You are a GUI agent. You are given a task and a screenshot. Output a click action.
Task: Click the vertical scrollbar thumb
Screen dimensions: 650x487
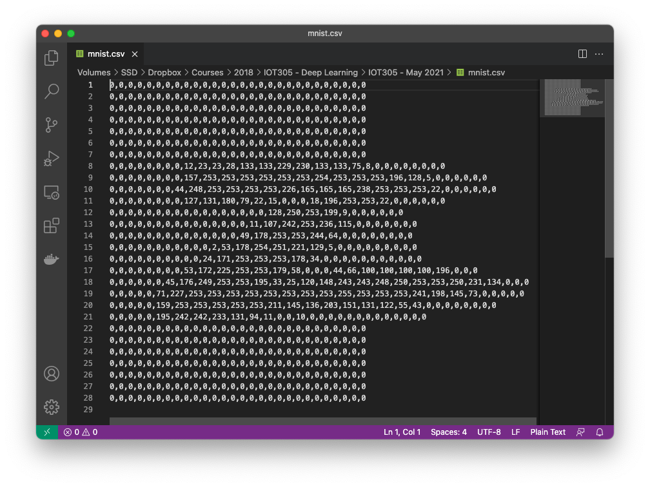(609, 167)
